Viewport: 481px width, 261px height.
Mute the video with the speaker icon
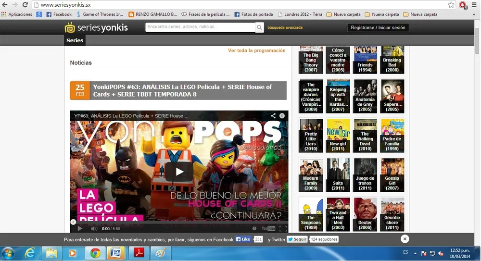pos(94,228)
